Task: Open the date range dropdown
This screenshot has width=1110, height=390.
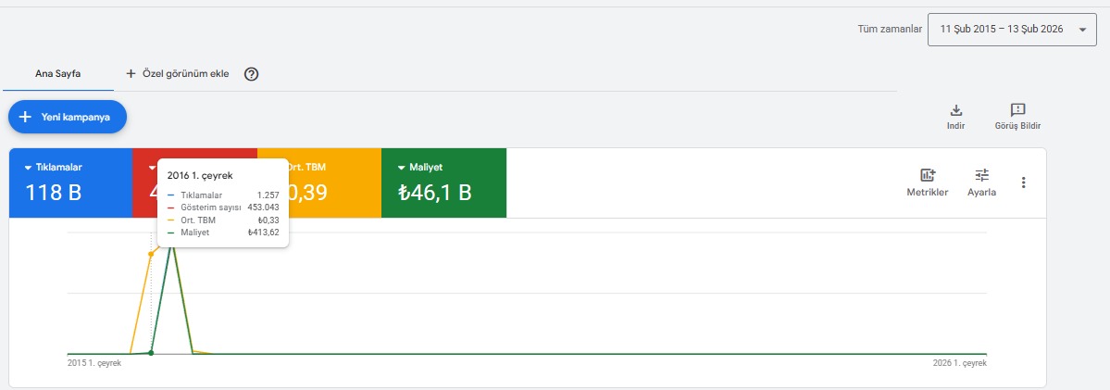Action: pos(1012,30)
